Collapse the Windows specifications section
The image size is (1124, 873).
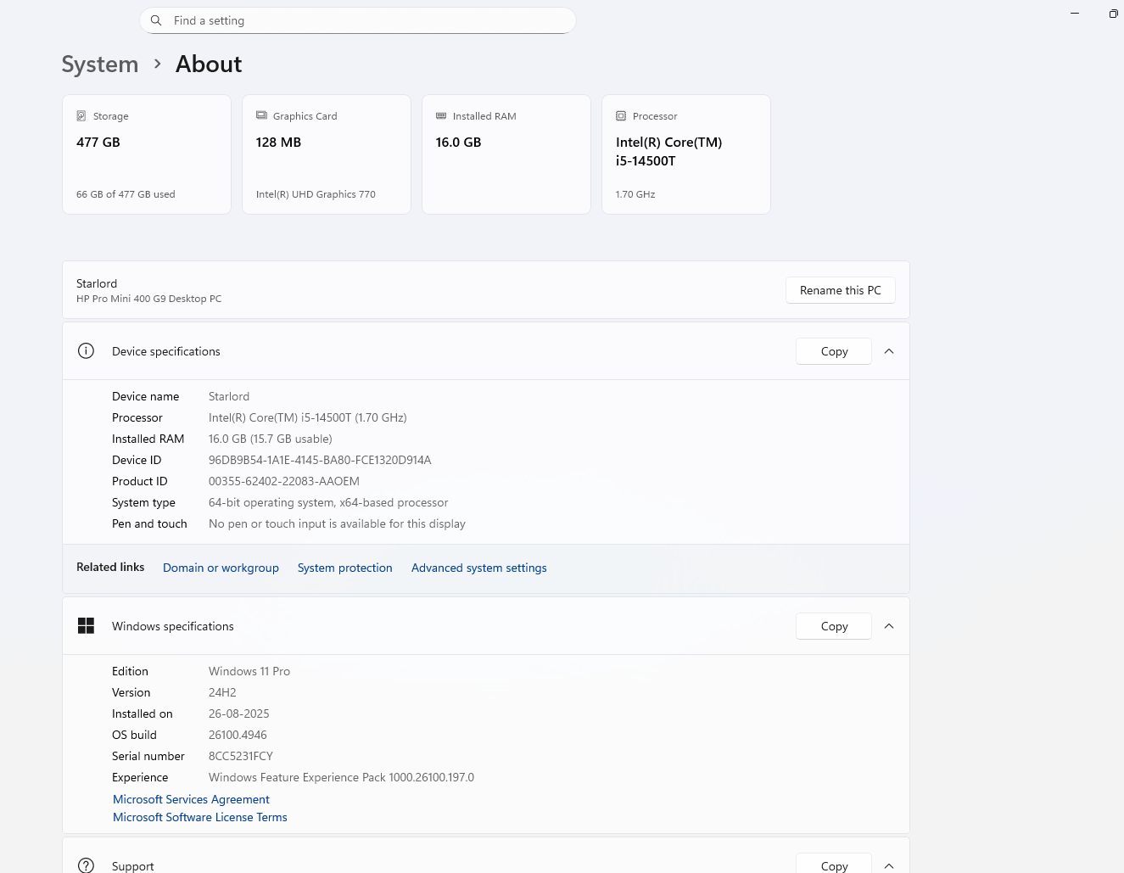[889, 626]
